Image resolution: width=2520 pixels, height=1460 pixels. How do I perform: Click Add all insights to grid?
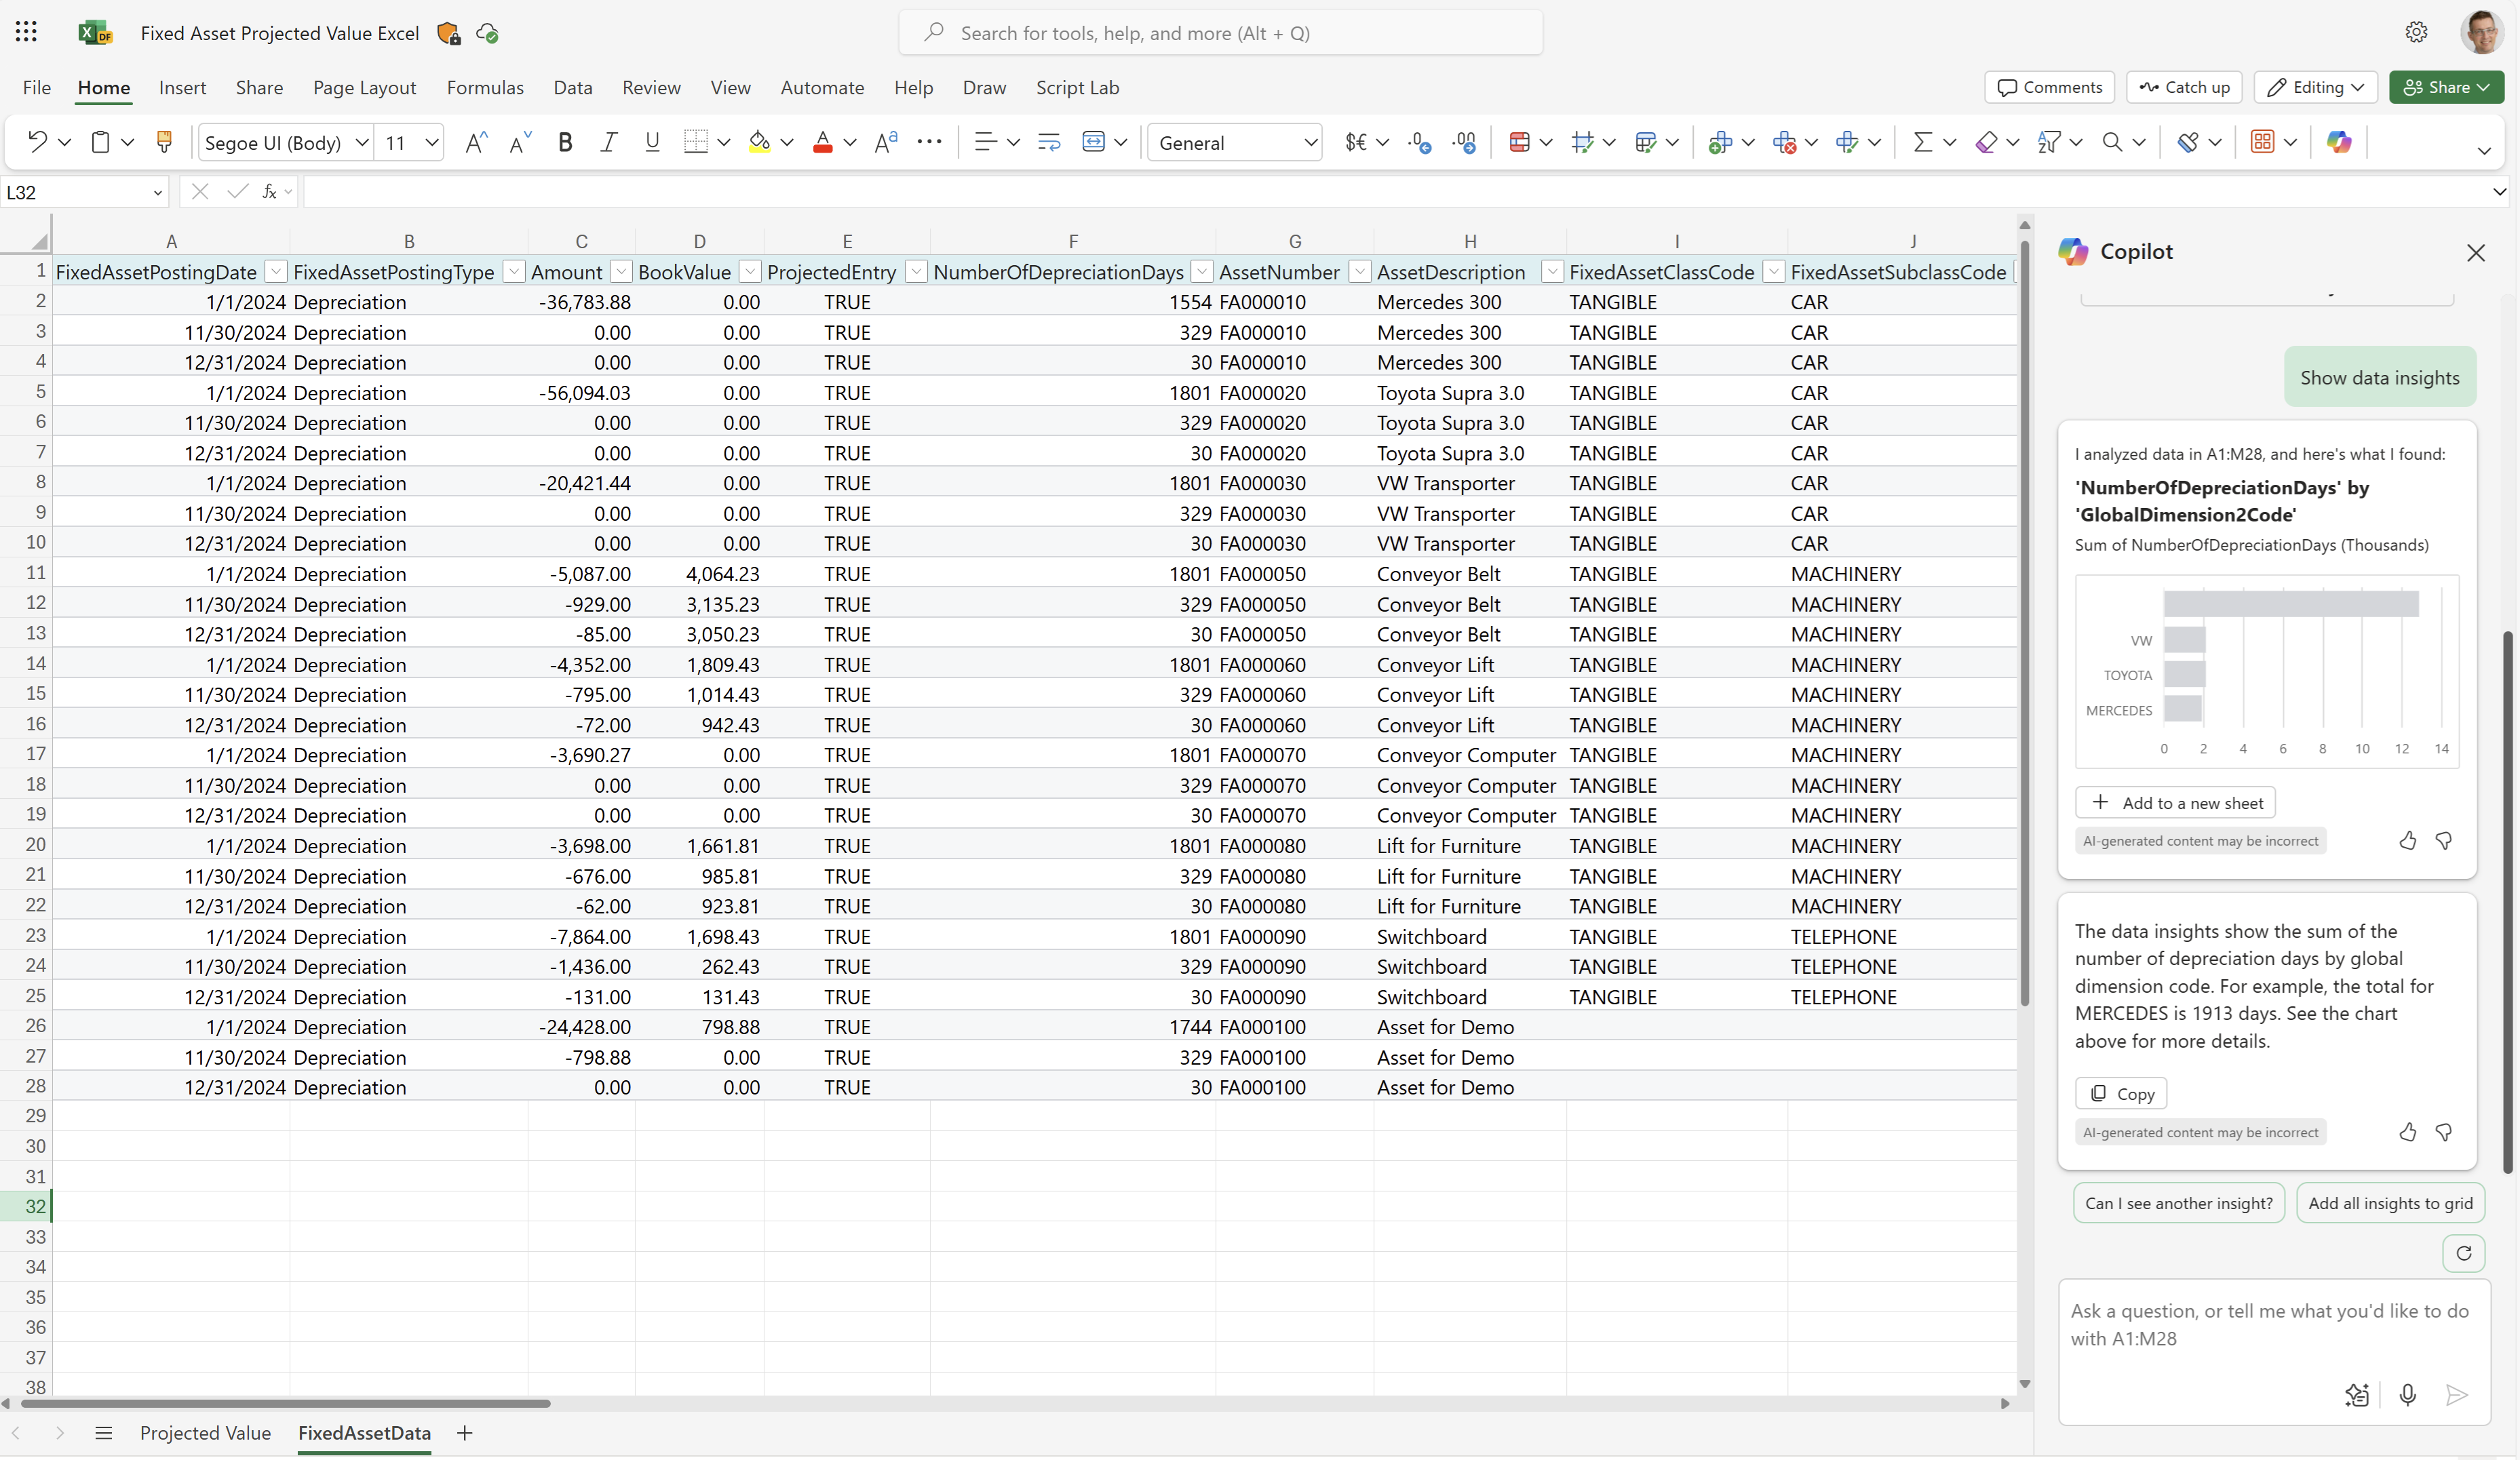click(2391, 1202)
